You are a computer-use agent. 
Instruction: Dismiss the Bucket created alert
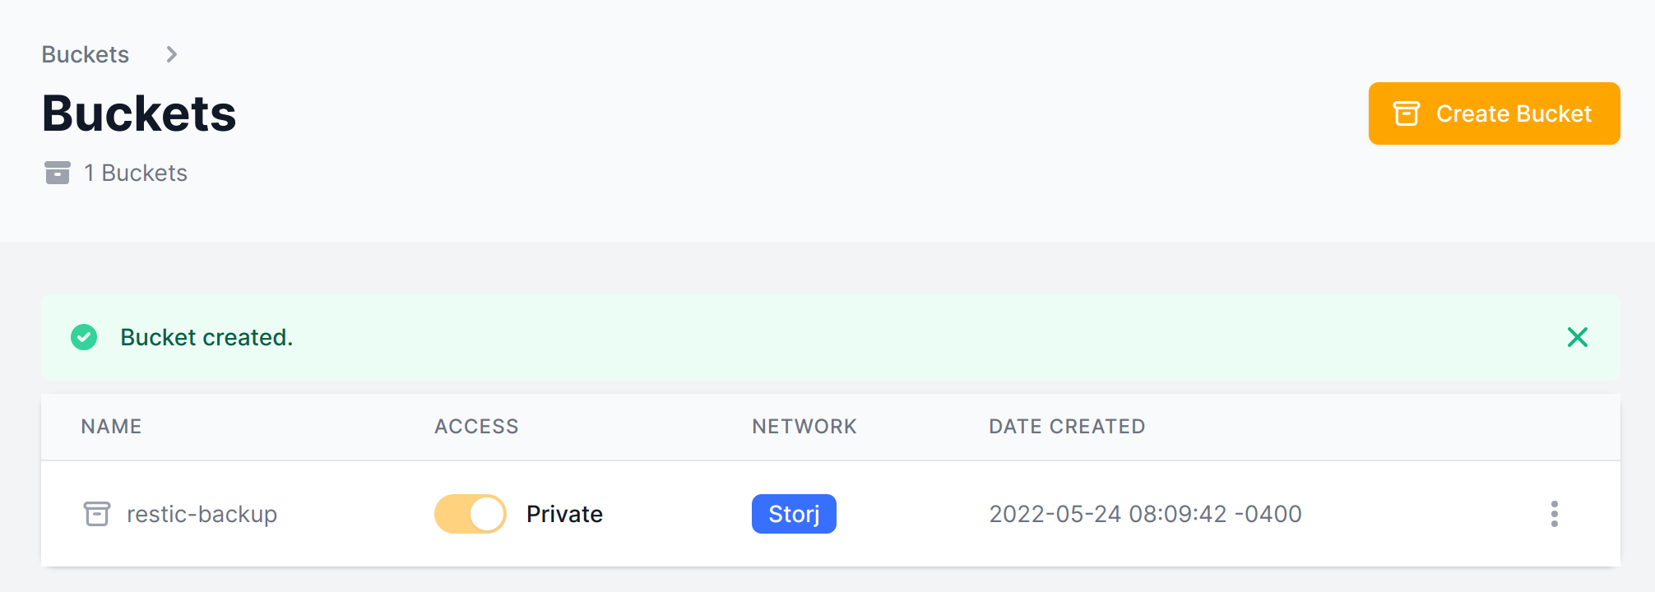pyautogui.click(x=1577, y=337)
